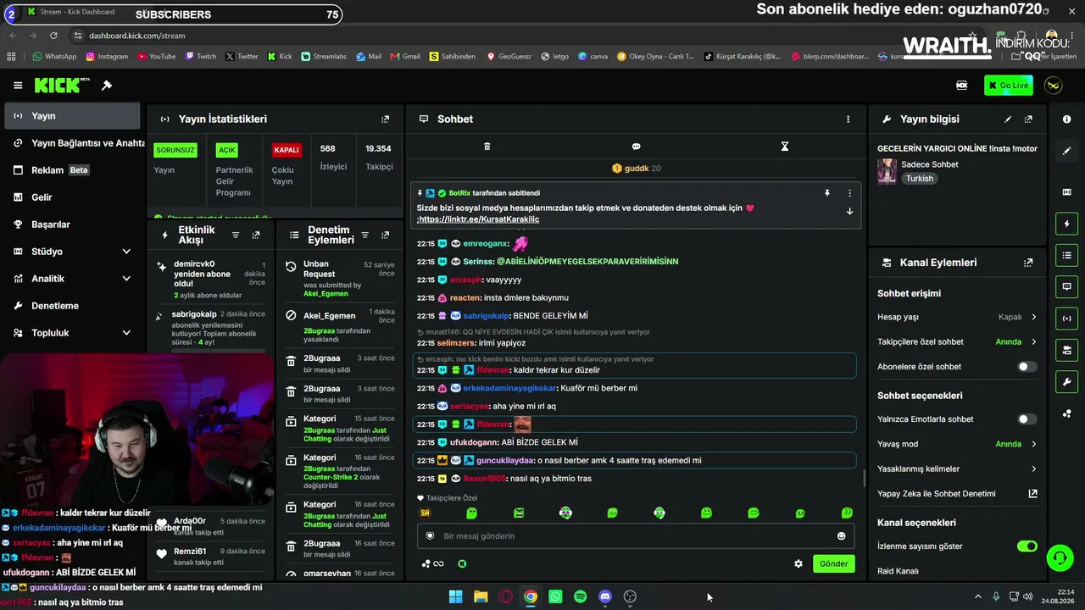1085x610 pixels.
Task: Open Denetleme in sidebar
Action: coord(72,306)
